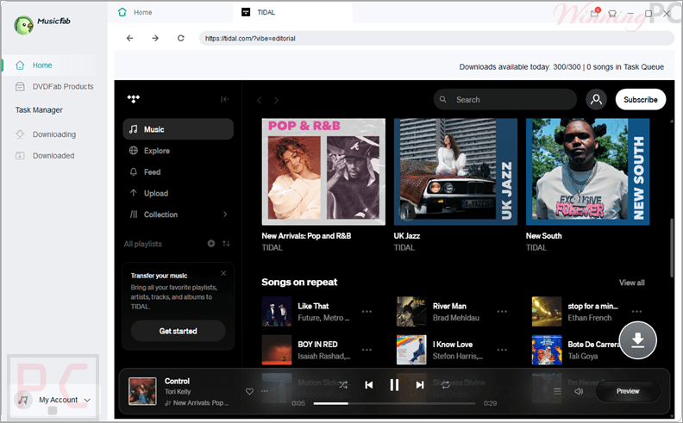Open the round download button
The image size is (683, 423).
pos(637,340)
